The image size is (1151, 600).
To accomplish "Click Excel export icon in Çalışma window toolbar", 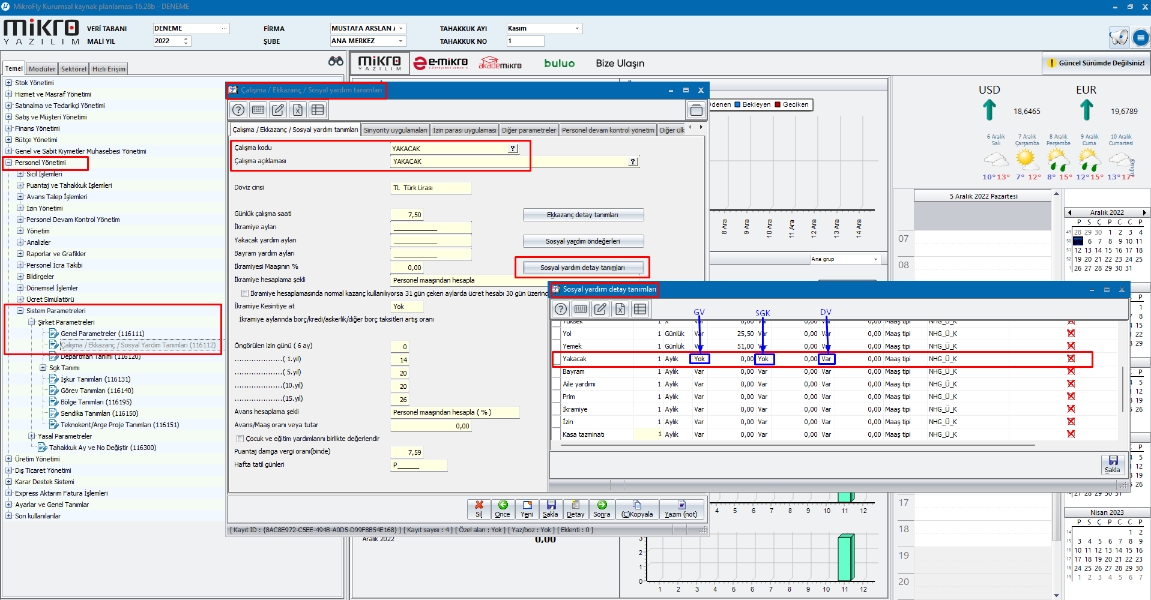I will point(298,110).
